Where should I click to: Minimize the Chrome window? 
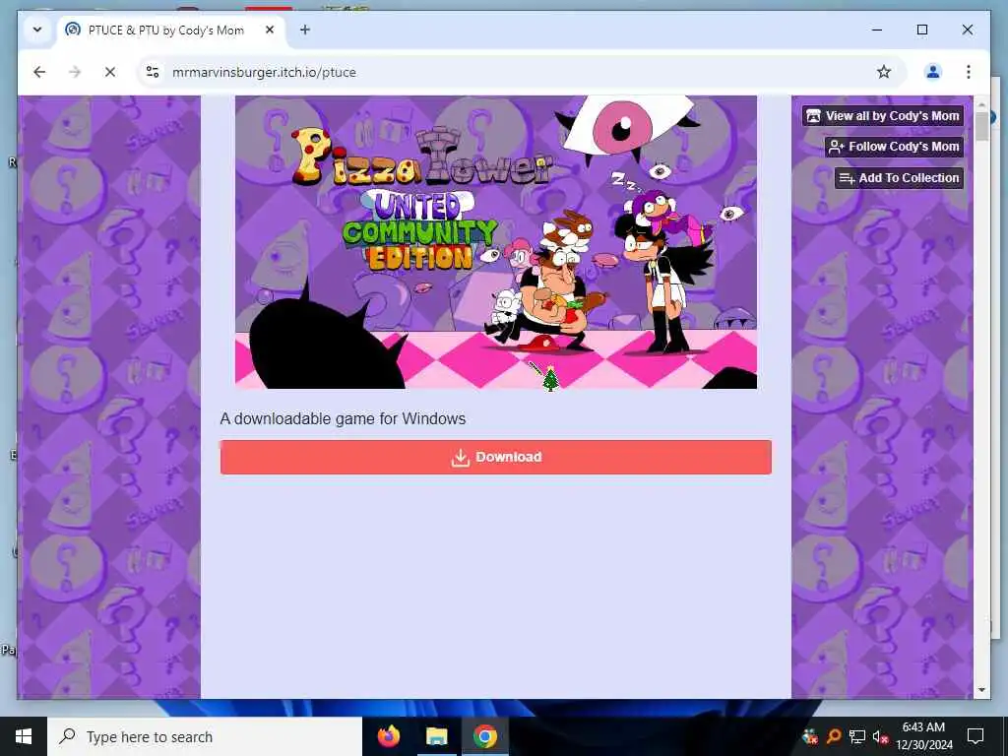click(877, 30)
